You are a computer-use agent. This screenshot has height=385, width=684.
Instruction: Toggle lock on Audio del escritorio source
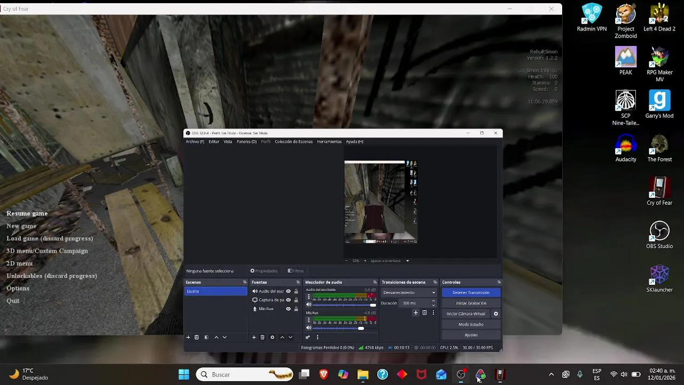click(296, 291)
